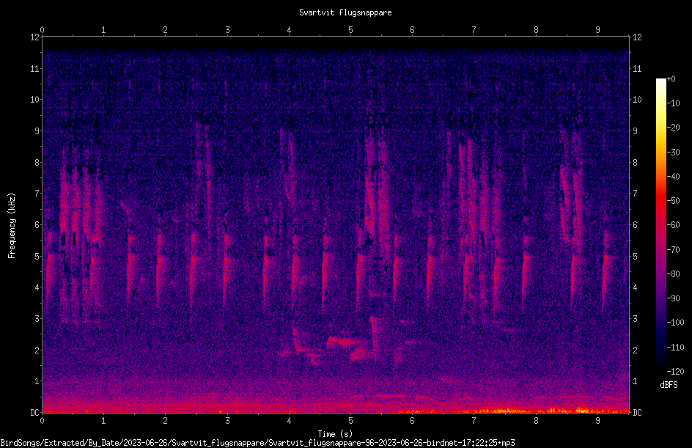Image resolution: width=692 pixels, height=448 pixels.
Task: Click the '-30' colorbar value
Action: click(674, 153)
